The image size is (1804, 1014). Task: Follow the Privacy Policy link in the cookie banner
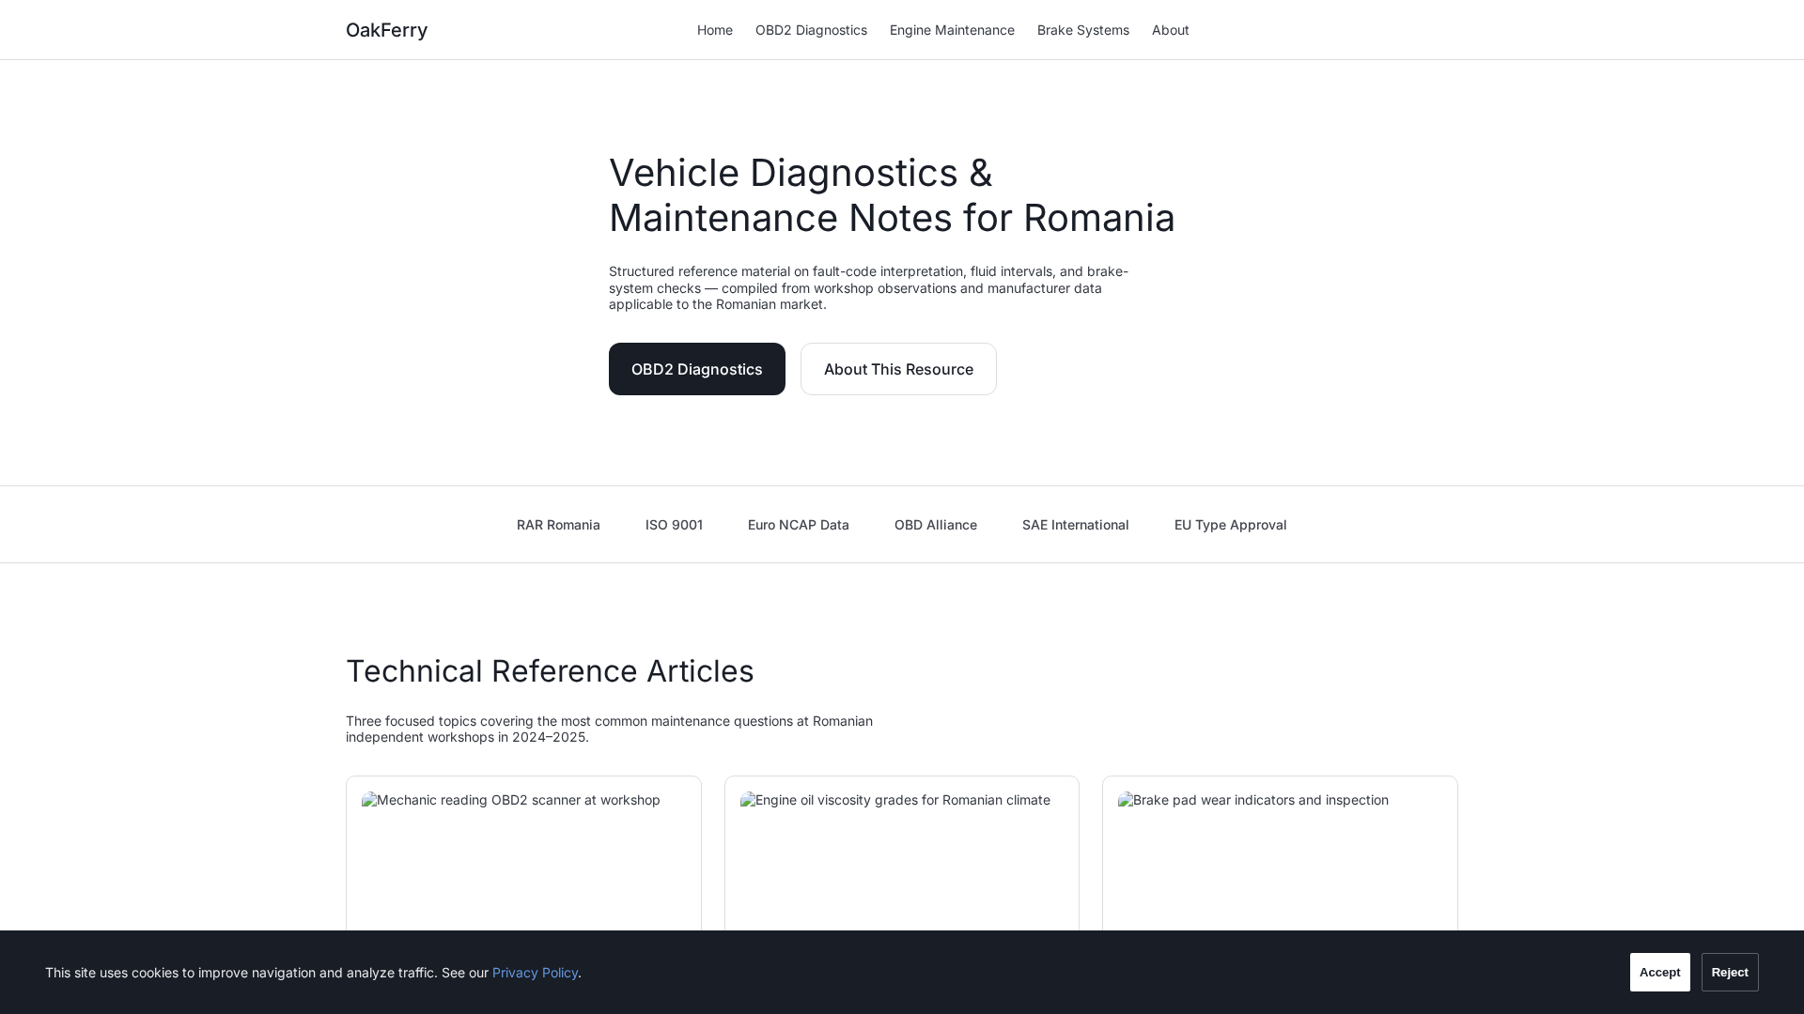pyautogui.click(x=535, y=973)
